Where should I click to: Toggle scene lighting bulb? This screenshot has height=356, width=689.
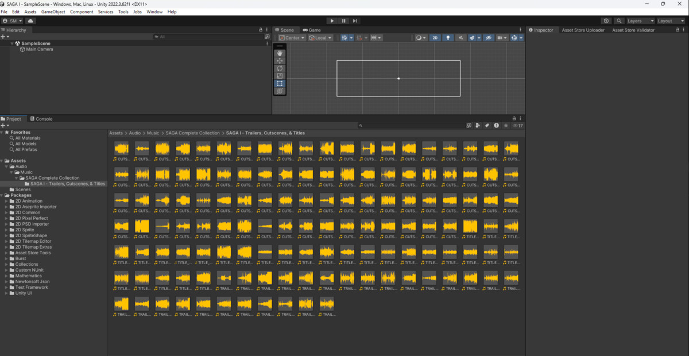(448, 38)
